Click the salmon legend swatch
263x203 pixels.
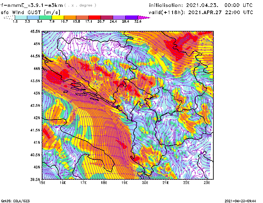(x=83, y=17)
